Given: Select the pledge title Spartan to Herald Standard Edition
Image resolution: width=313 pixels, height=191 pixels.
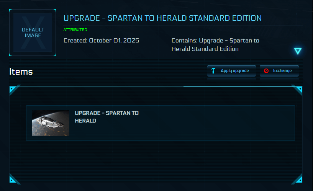Looking at the screenshot, I should point(162,18).
